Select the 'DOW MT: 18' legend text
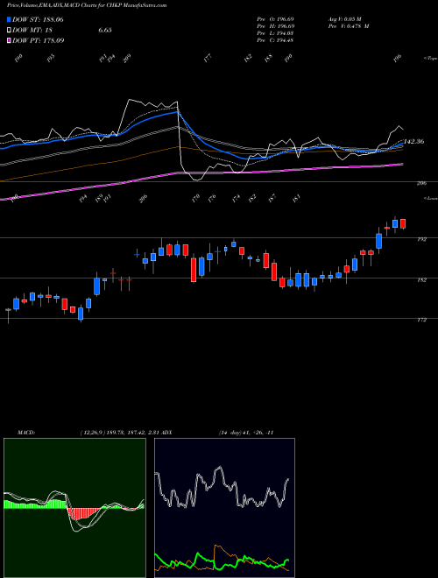The width and height of the screenshot is (438, 578). (32, 31)
